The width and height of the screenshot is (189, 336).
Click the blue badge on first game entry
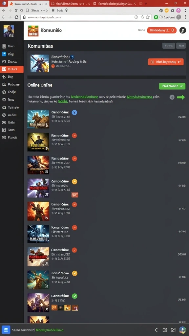[x=74, y=112]
